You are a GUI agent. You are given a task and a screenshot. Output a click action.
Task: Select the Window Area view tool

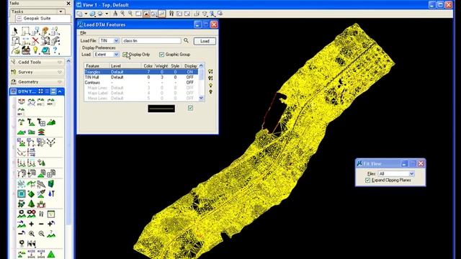(x=138, y=14)
